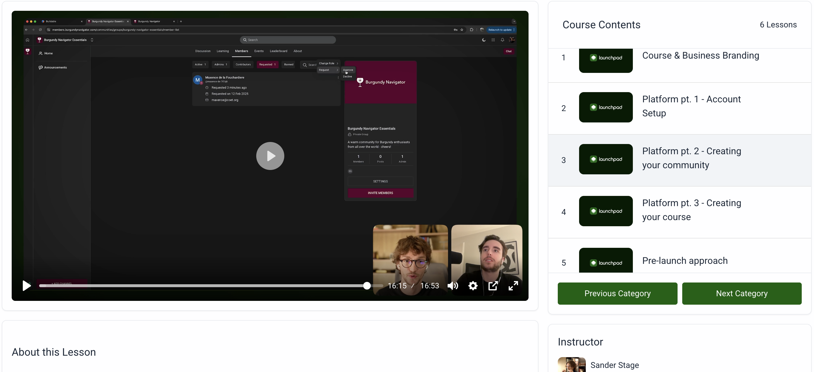In the video, click the top search field
The image size is (814, 372).
click(288, 40)
